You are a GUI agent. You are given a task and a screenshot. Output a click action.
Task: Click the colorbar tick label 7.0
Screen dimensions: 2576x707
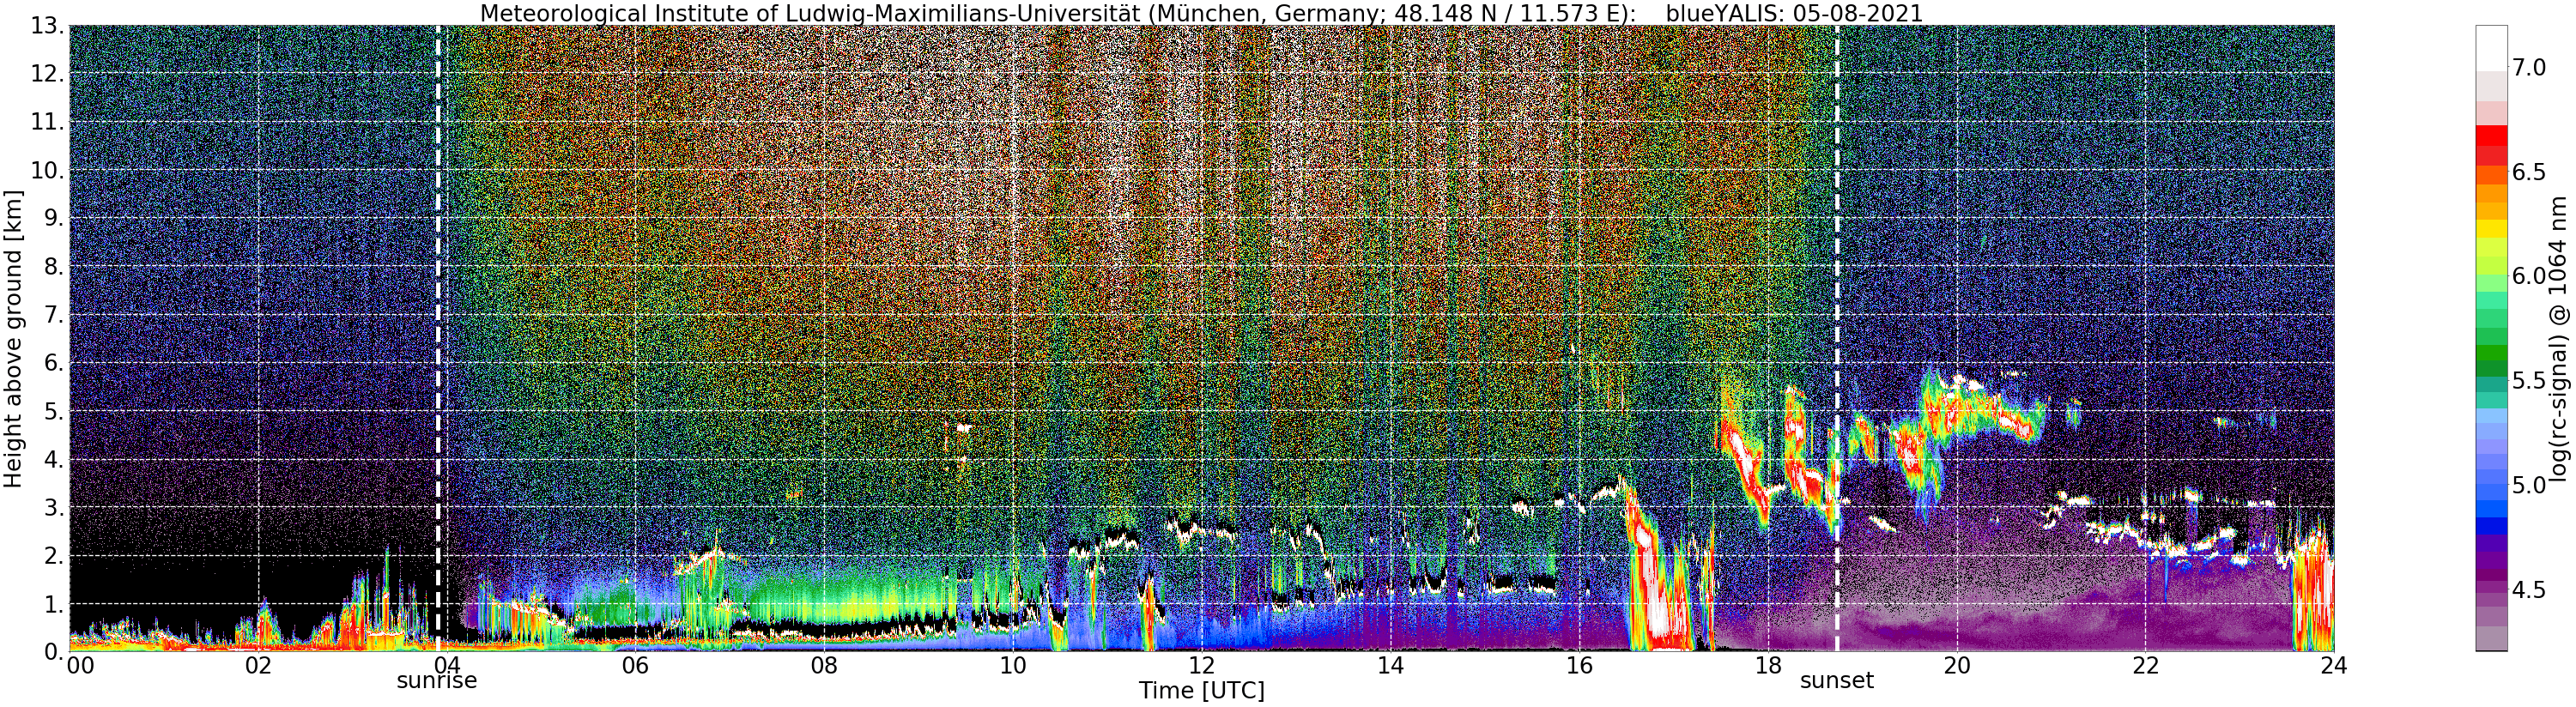pyautogui.click(x=2529, y=67)
